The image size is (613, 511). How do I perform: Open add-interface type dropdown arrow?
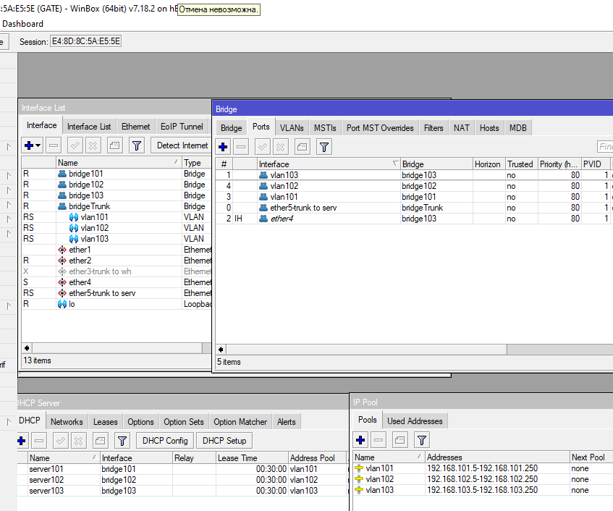coord(38,145)
